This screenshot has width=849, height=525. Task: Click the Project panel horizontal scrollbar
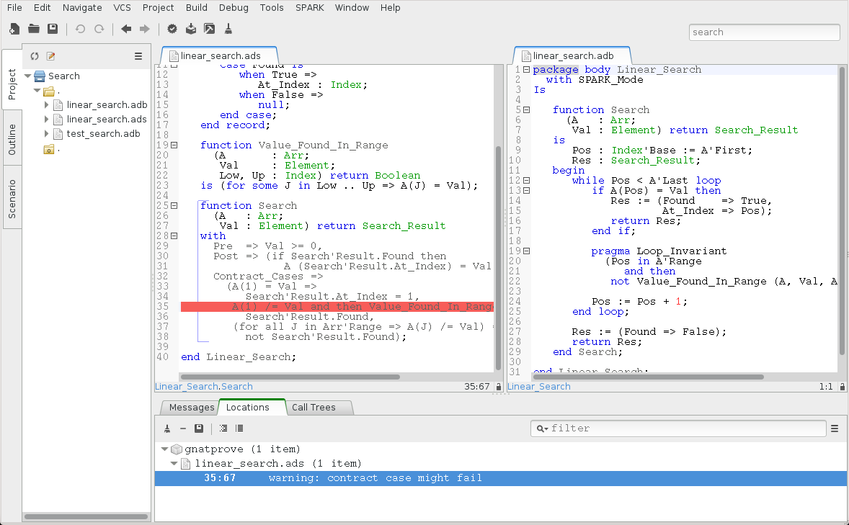click(x=86, y=517)
